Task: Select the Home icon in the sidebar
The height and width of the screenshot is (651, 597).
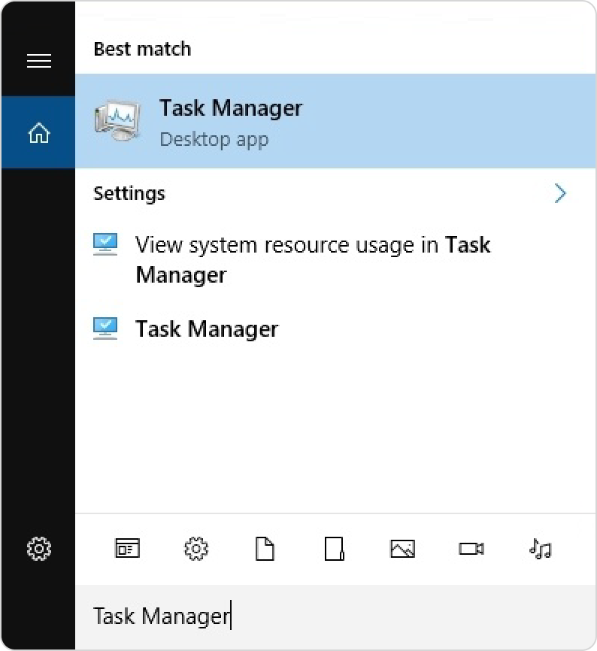Action: (x=38, y=132)
